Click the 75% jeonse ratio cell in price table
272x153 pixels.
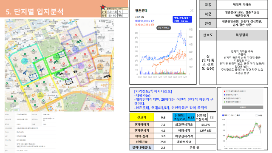point(163,142)
